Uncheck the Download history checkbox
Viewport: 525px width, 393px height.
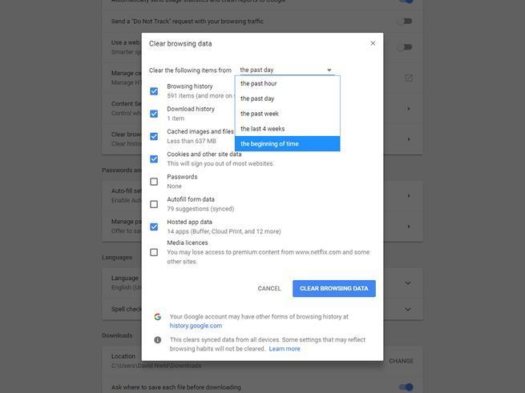click(x=154, y=114)
